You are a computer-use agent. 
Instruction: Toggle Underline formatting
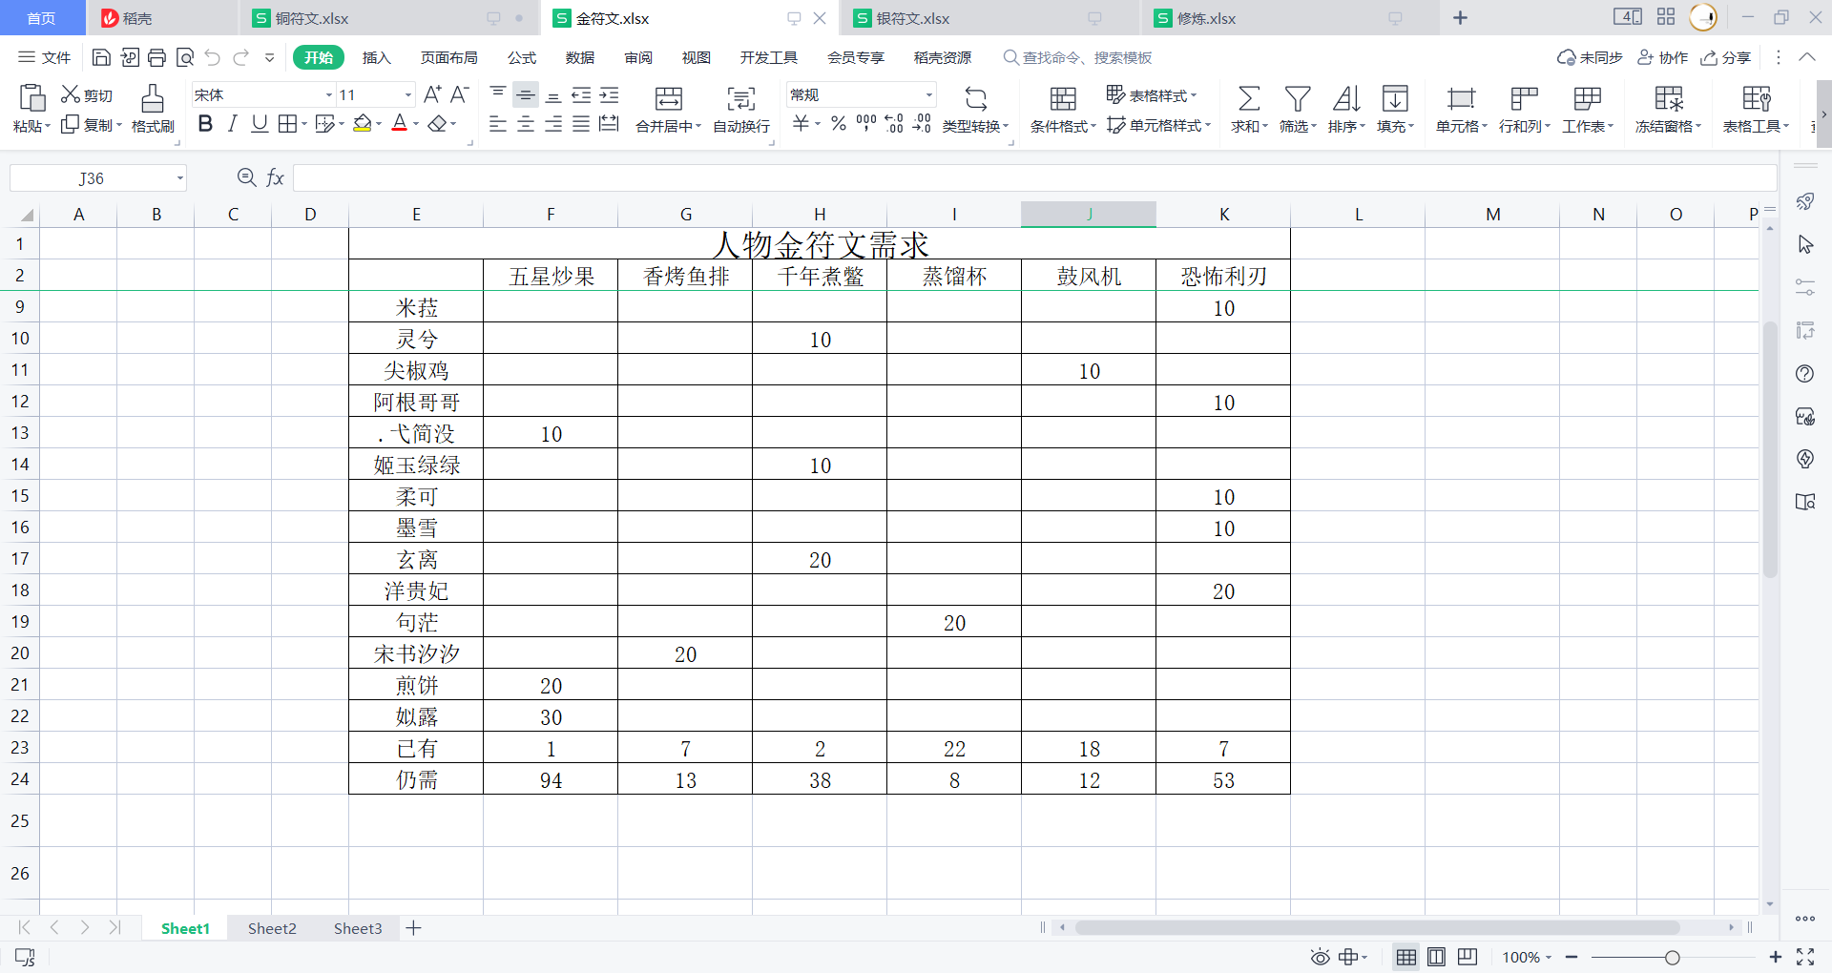pyautogui.click(x=260, y=124)
